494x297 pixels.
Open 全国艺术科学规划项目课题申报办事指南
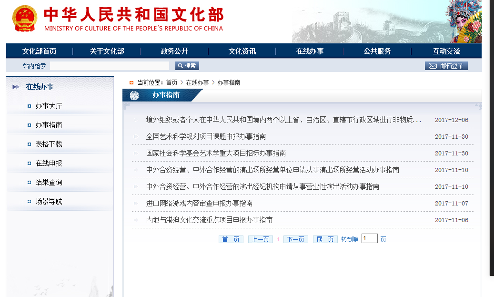206,136
